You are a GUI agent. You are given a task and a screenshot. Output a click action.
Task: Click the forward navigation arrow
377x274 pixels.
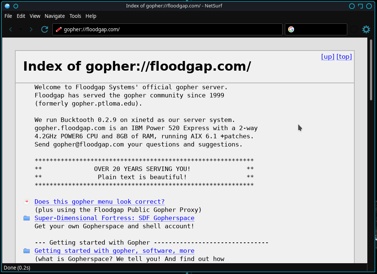[31, 29]
